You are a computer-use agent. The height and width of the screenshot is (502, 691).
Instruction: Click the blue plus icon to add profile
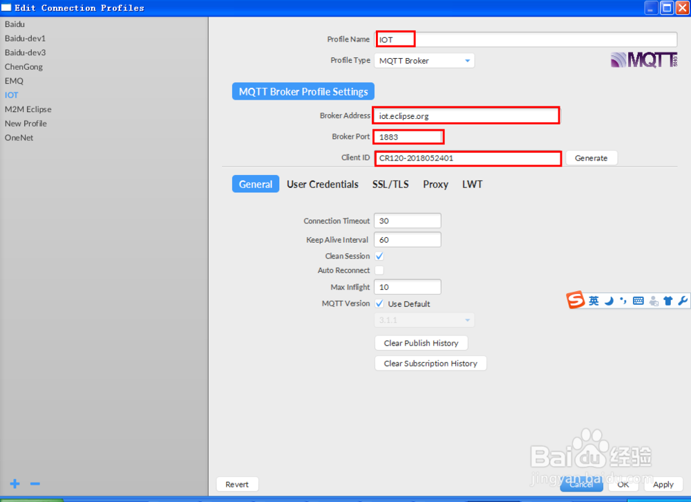(x=15, y=484)
